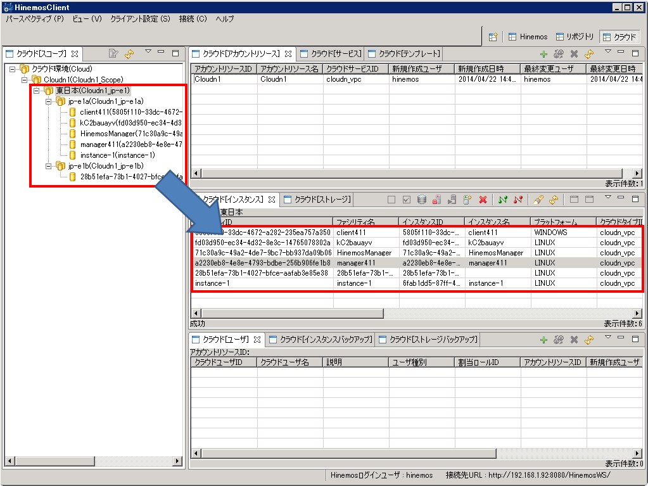
Task: Click the Cloud User table horizontal scrollbar thumb
Action: point(349,453)
